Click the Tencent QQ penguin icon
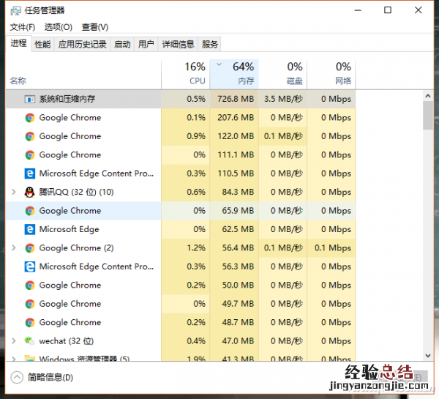 pyautogui.click(x=30, y=192)
